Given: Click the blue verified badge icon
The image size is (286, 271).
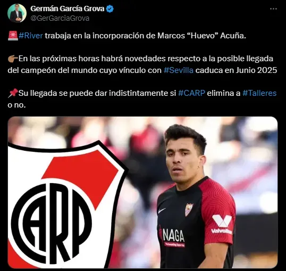Looking at the screenshot, I should click(110, 9).
